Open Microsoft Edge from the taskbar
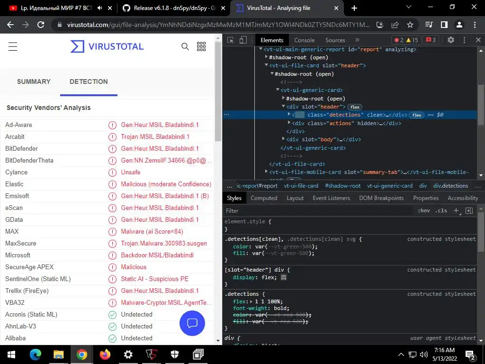 tap(35, 355)
